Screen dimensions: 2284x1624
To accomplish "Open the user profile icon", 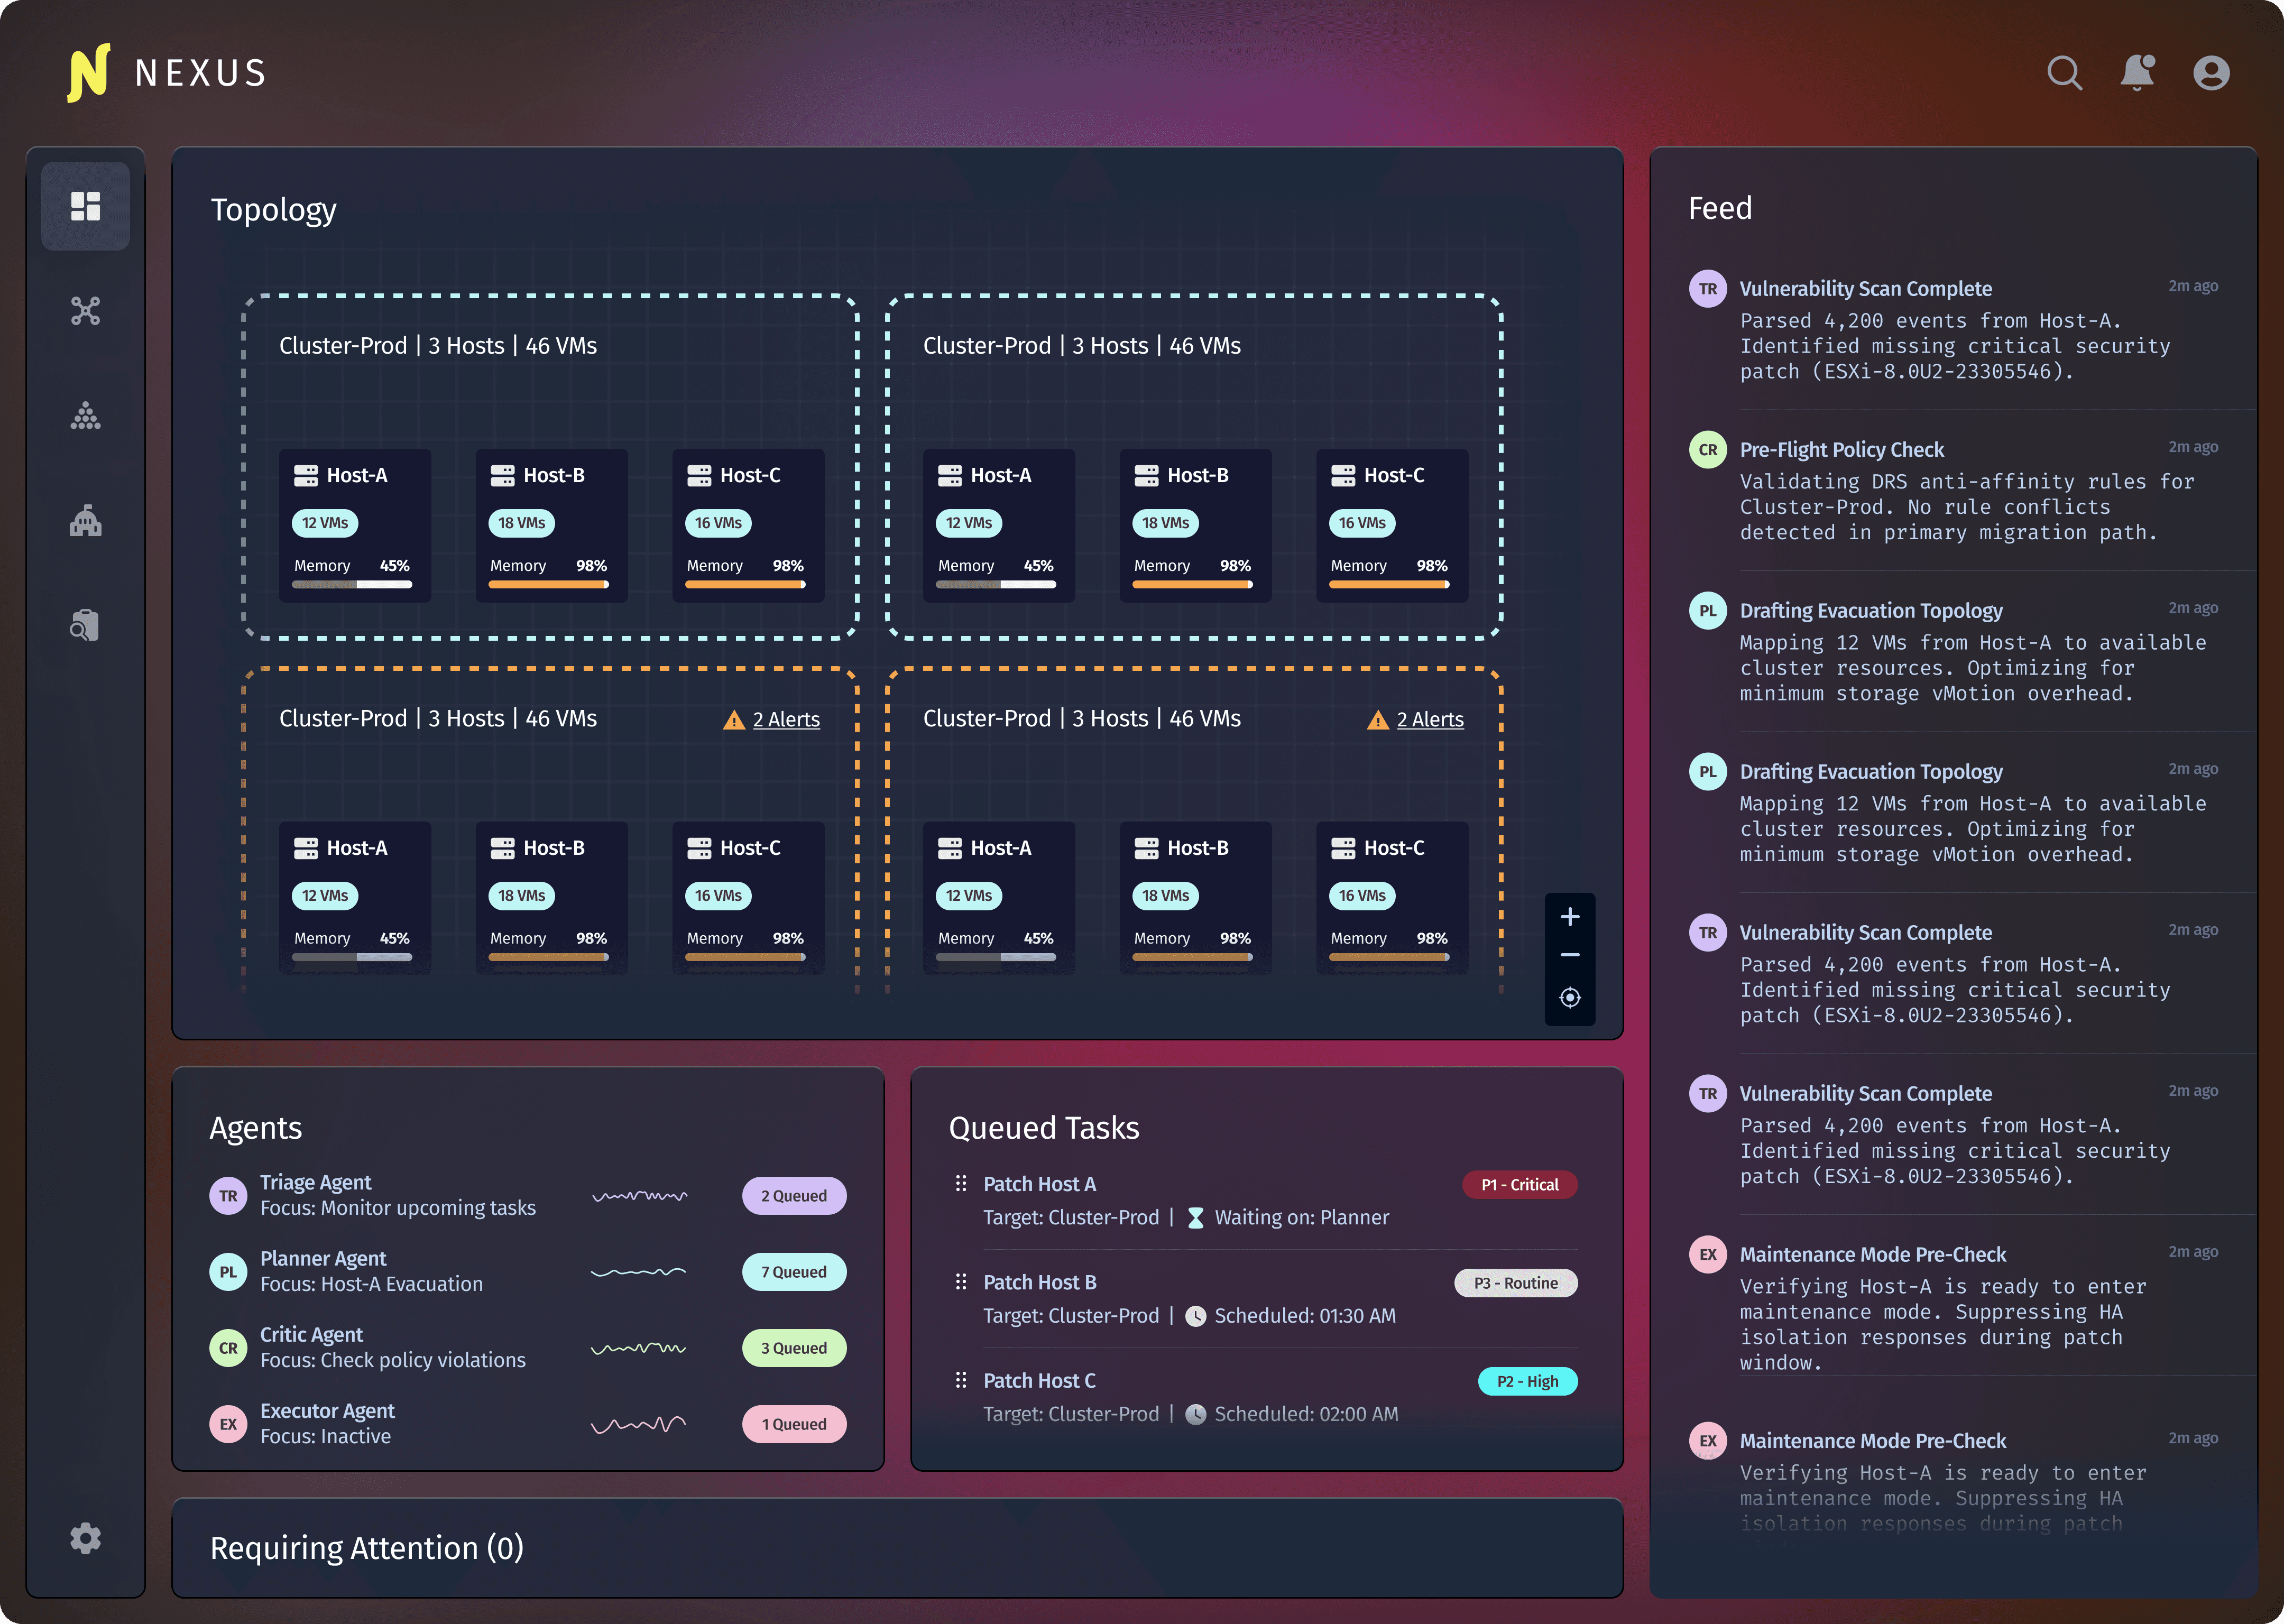I will tap(2211, 73).
